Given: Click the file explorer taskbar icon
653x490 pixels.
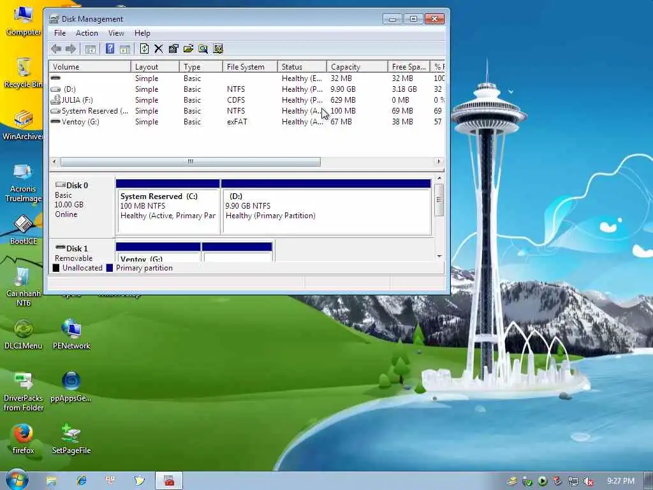Looking at the screenshot, I should pyautogui.click(x=51, y=481).
